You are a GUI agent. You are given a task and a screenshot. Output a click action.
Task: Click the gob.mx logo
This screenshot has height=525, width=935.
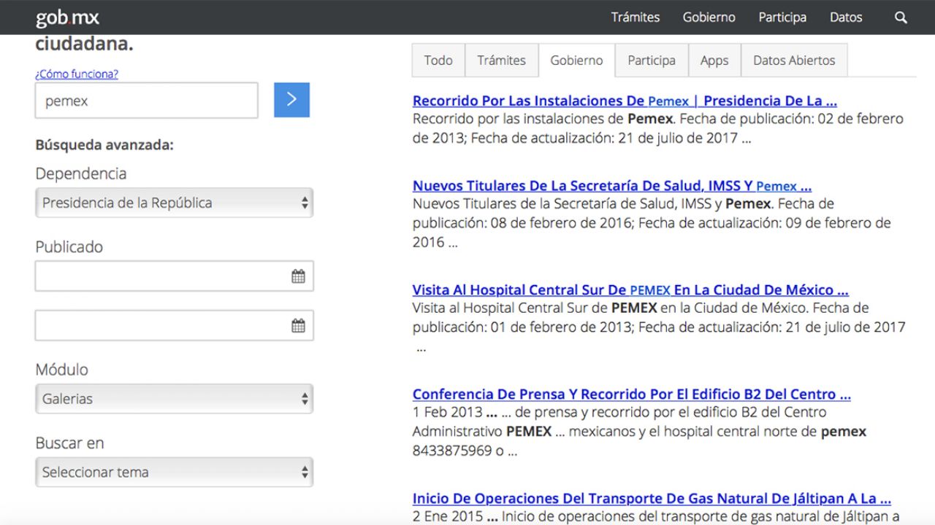67,17
